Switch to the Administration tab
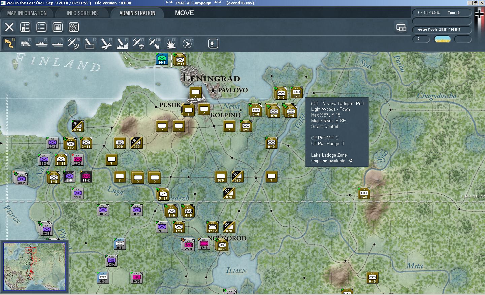The width and height of the screenshot is (485, 295). point(137,13)
